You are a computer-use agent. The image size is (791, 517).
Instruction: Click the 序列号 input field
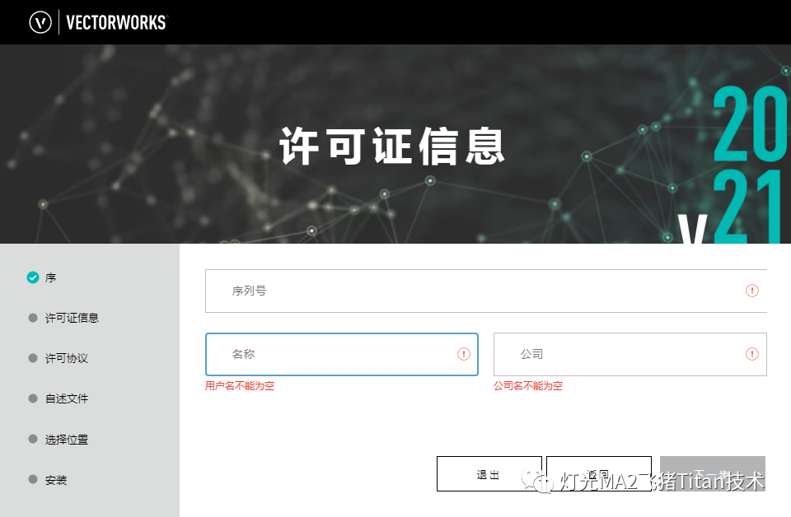coord(486,291)
